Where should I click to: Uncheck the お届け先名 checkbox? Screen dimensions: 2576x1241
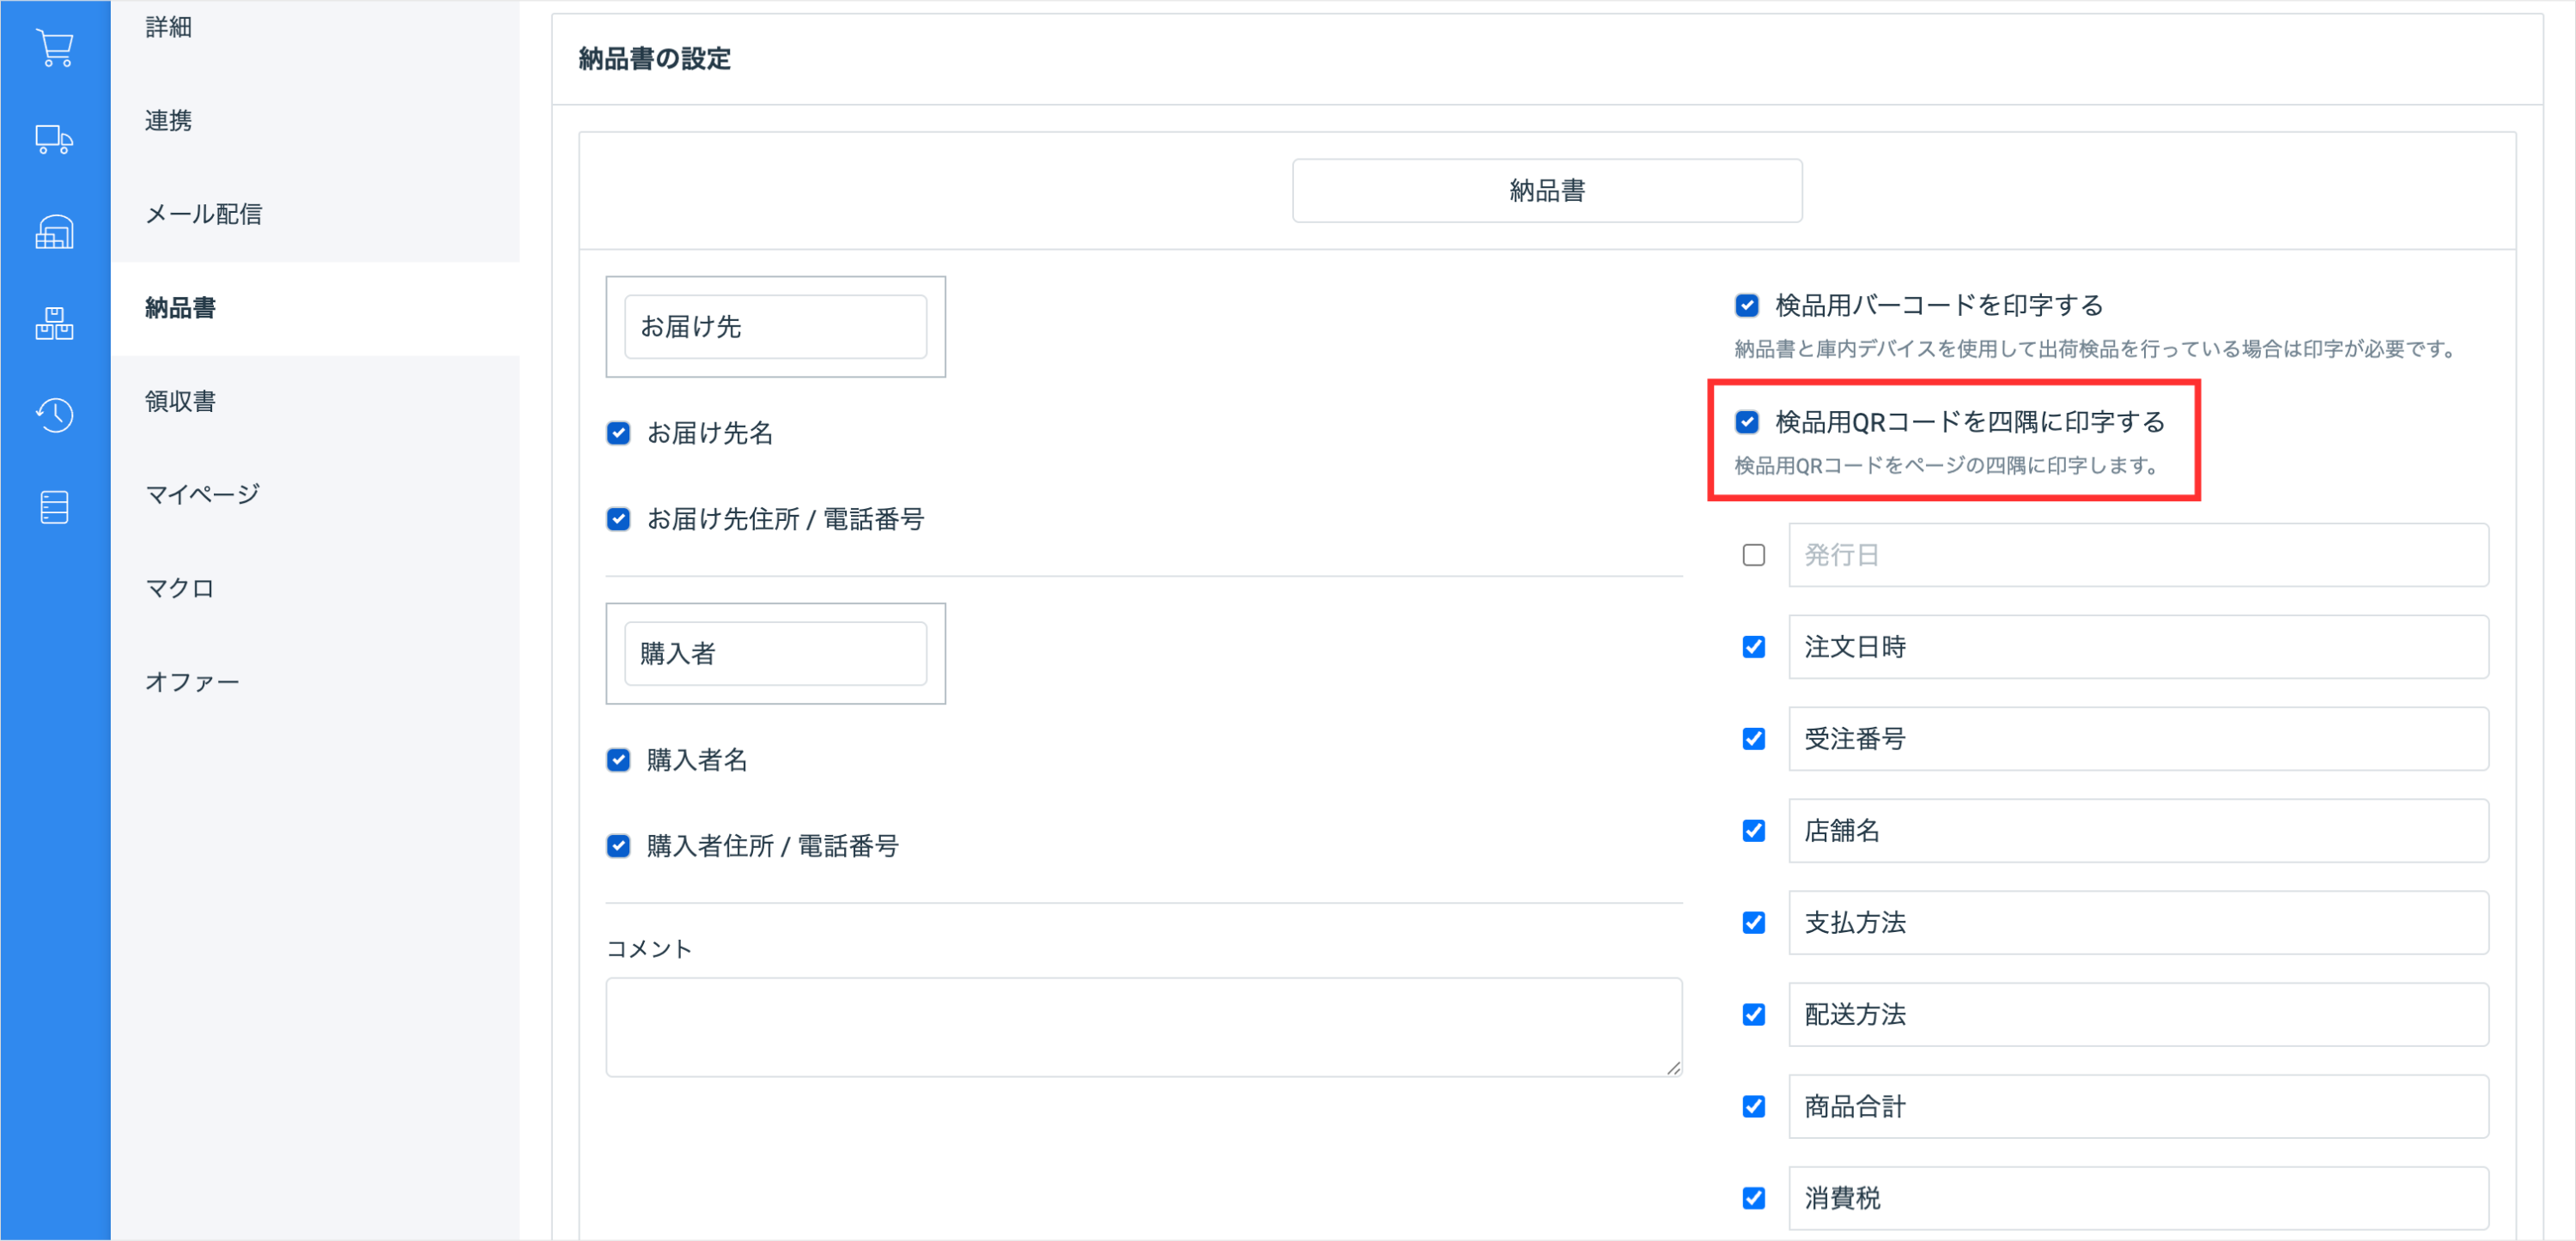[618, 433]
